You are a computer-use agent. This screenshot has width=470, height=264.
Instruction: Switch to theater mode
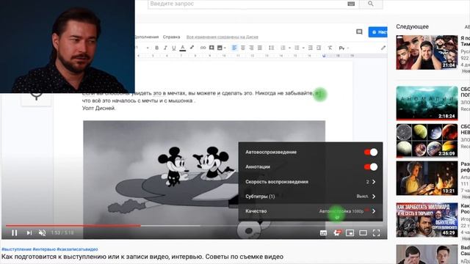pyautogui.click(x=363, y=233)
